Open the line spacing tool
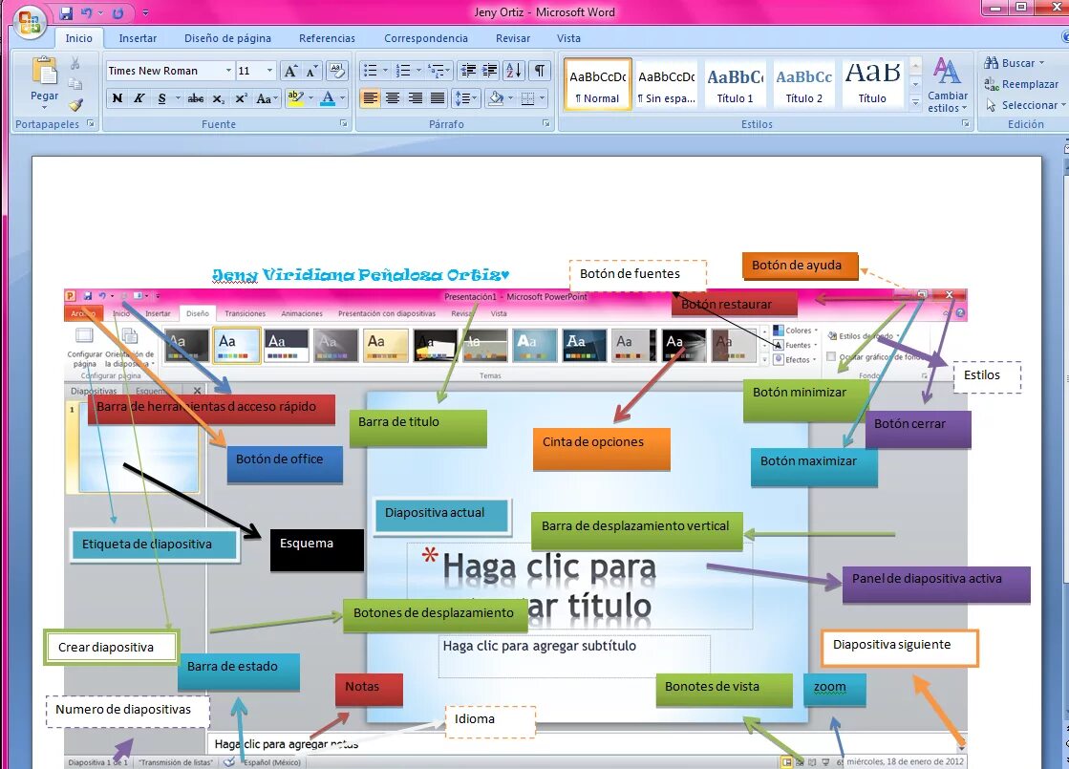Image resolution: width=1069 pixels, height=769 pixels. click(x=466, y=98)
